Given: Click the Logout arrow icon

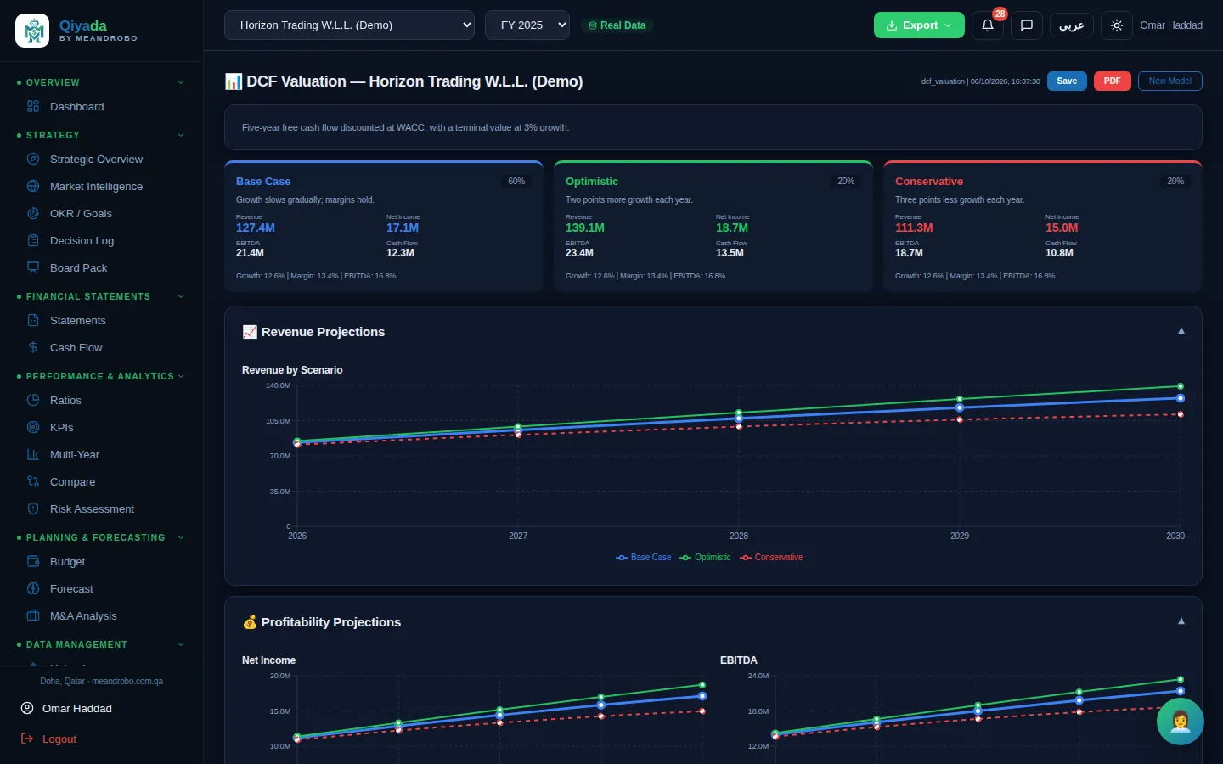Looking at the screenshot, I should tap(27, 739).
